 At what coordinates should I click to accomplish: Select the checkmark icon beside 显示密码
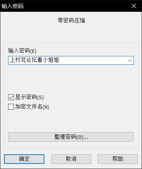11,97
